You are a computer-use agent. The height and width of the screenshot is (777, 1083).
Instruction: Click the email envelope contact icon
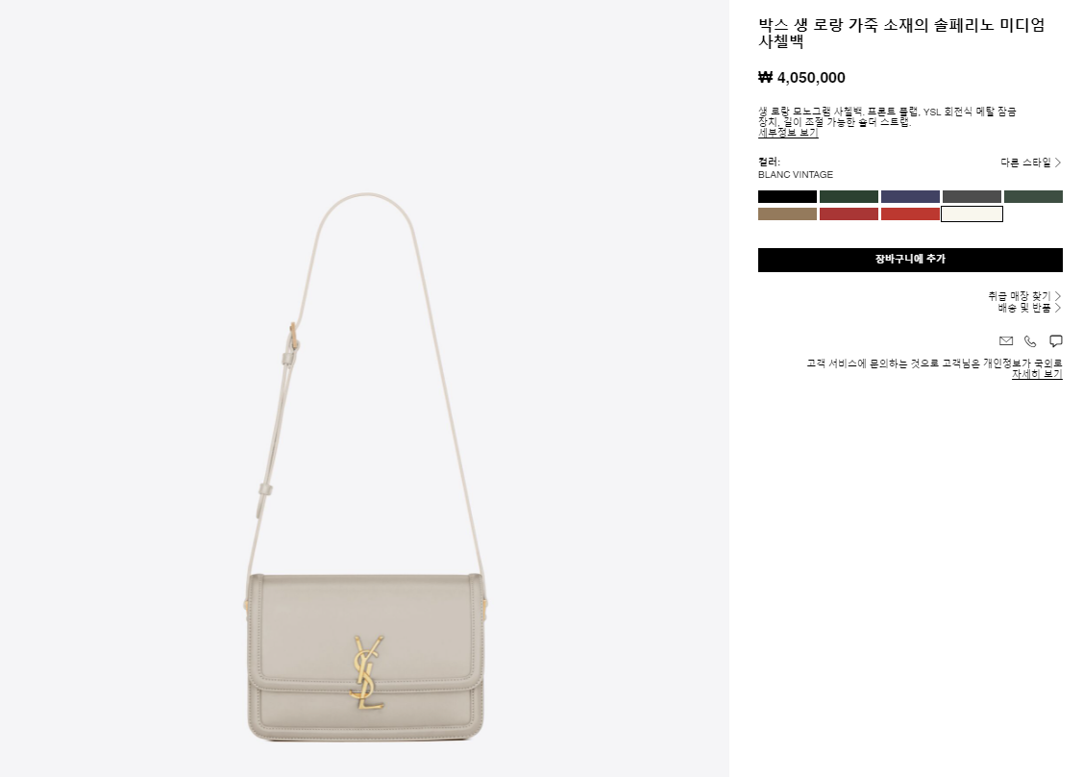coord(1005,340)
